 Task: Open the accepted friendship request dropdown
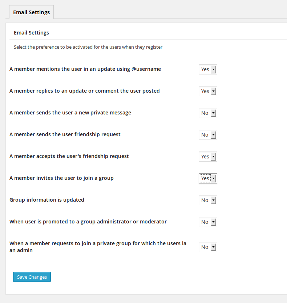coord(207,156)
